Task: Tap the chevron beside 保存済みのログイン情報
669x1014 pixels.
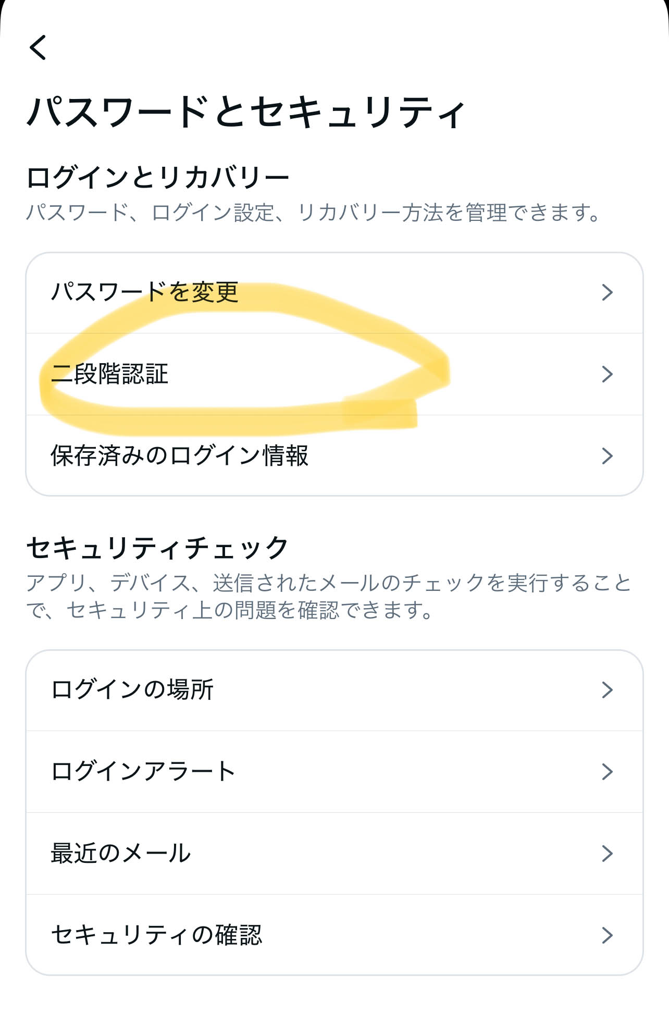Action: coord(606,456)
